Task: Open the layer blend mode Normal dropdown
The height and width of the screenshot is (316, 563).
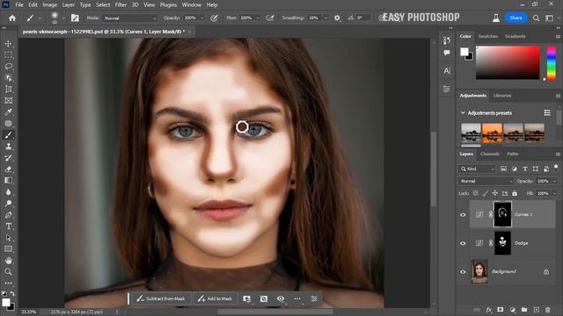Action: 486,182
